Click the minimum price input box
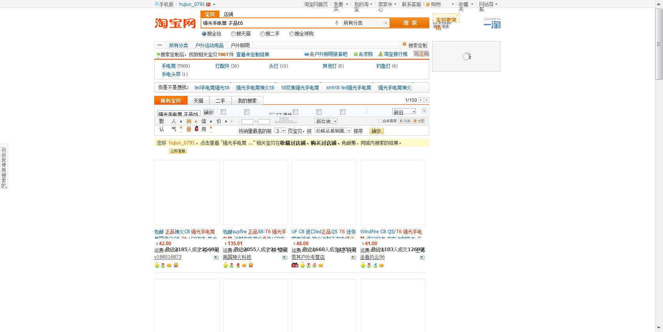The image size is (663, 332). click(x=247, y=122)
